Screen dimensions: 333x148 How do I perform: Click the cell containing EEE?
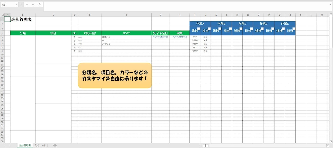pyautogui.click(x=90, y=51)
